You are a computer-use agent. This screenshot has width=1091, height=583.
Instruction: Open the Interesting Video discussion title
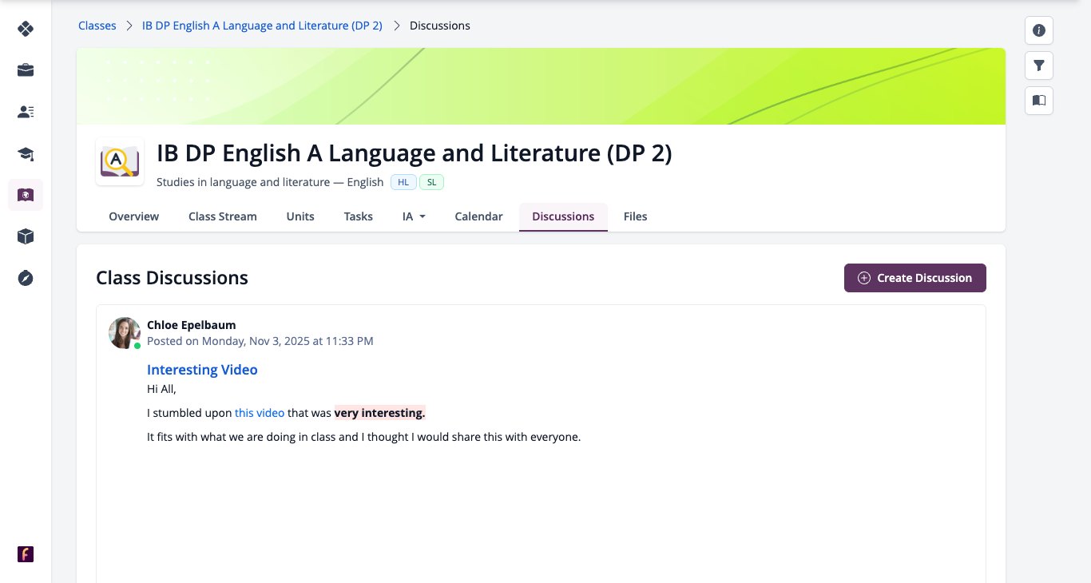point(202,370)
